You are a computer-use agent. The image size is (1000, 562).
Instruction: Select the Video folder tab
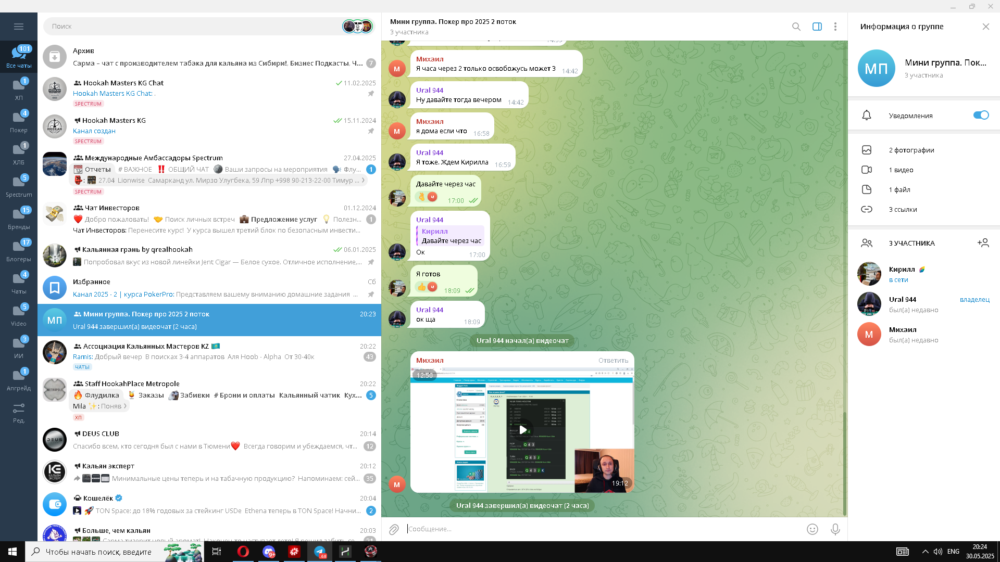point(19,315)
